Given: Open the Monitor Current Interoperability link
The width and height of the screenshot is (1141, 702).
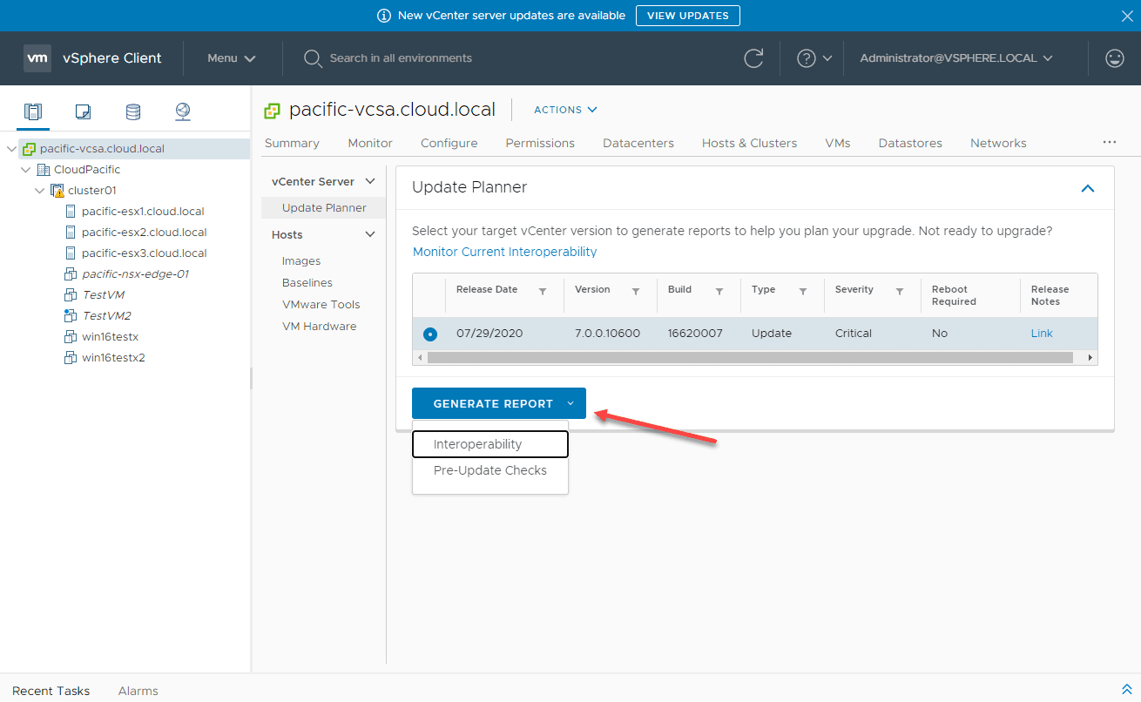Looking at the screenshot, I should click(504, 252).
